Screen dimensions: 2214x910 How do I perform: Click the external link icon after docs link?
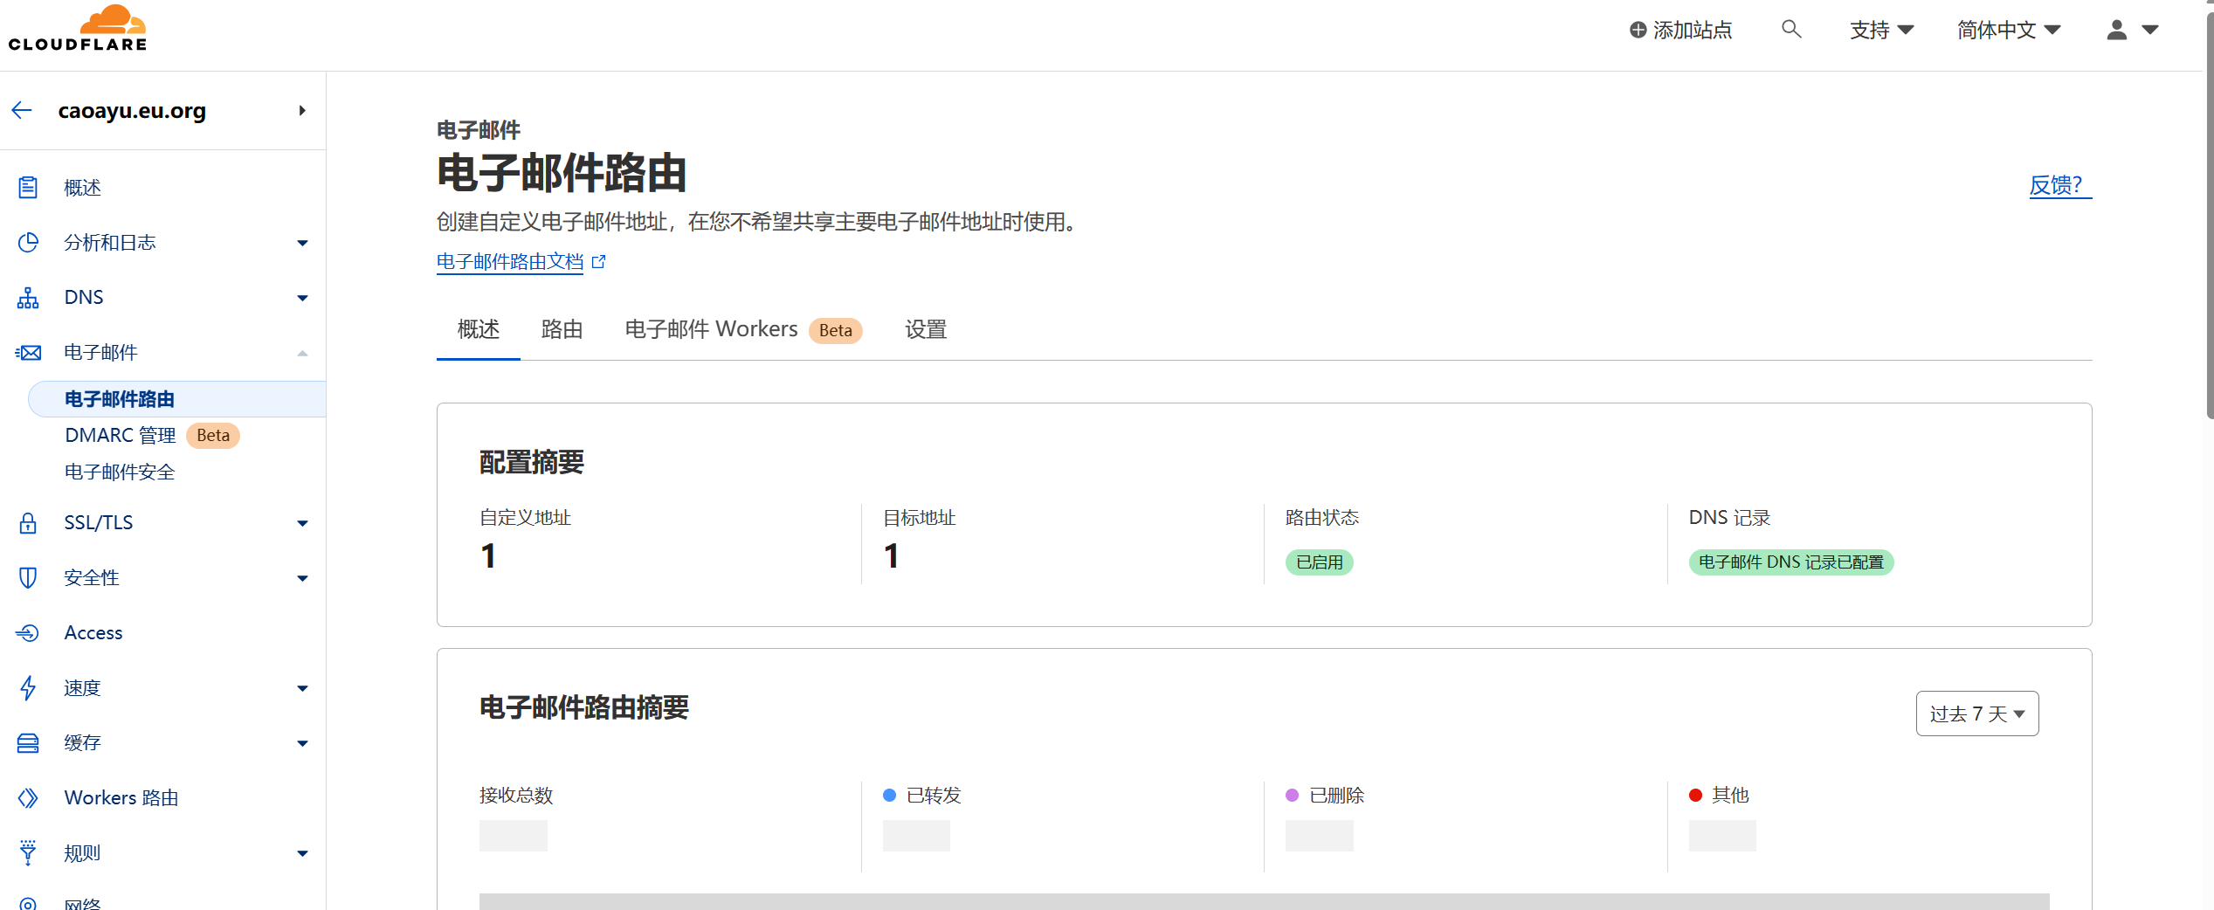click(x=599, y=261)
